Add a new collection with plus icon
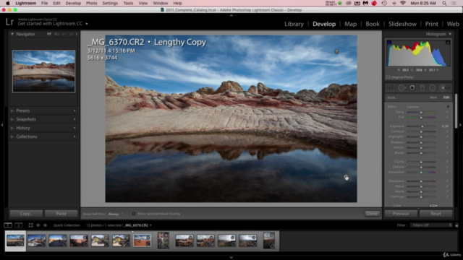 [x=75, y=136]
